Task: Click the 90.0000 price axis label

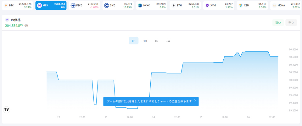Action: click(x=293, y=80)
